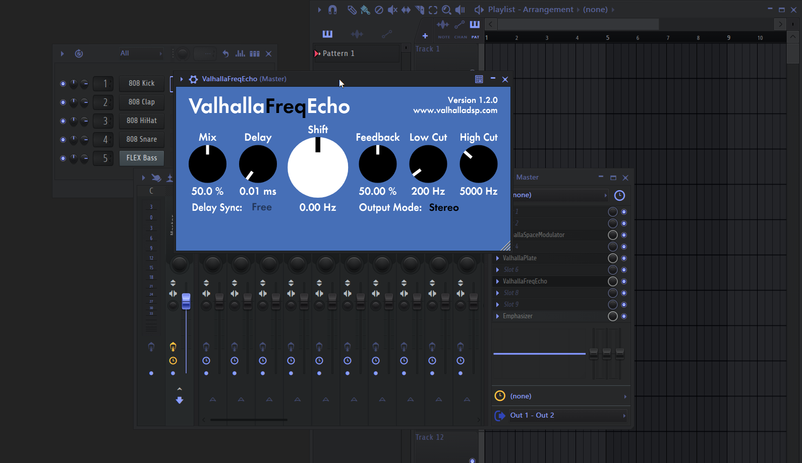802x463 pixels.
Task: Select the 808 Clap channel button
Action: tap(142, 102)
